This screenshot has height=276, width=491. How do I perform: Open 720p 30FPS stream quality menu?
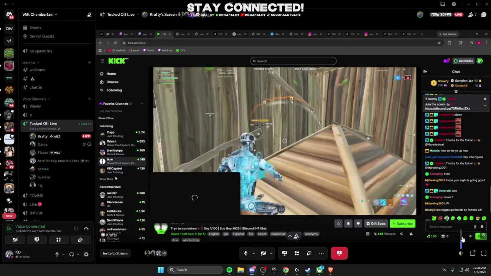(x=441, y=15)
